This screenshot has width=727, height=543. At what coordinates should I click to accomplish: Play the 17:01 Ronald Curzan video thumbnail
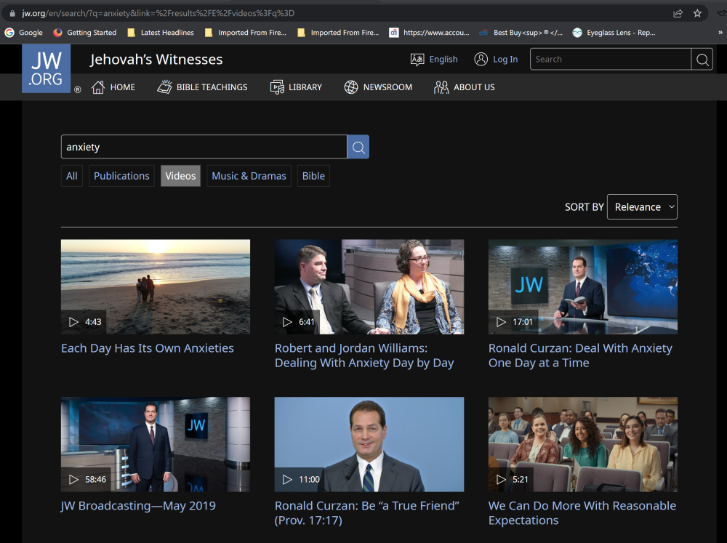tap(582, 287)
